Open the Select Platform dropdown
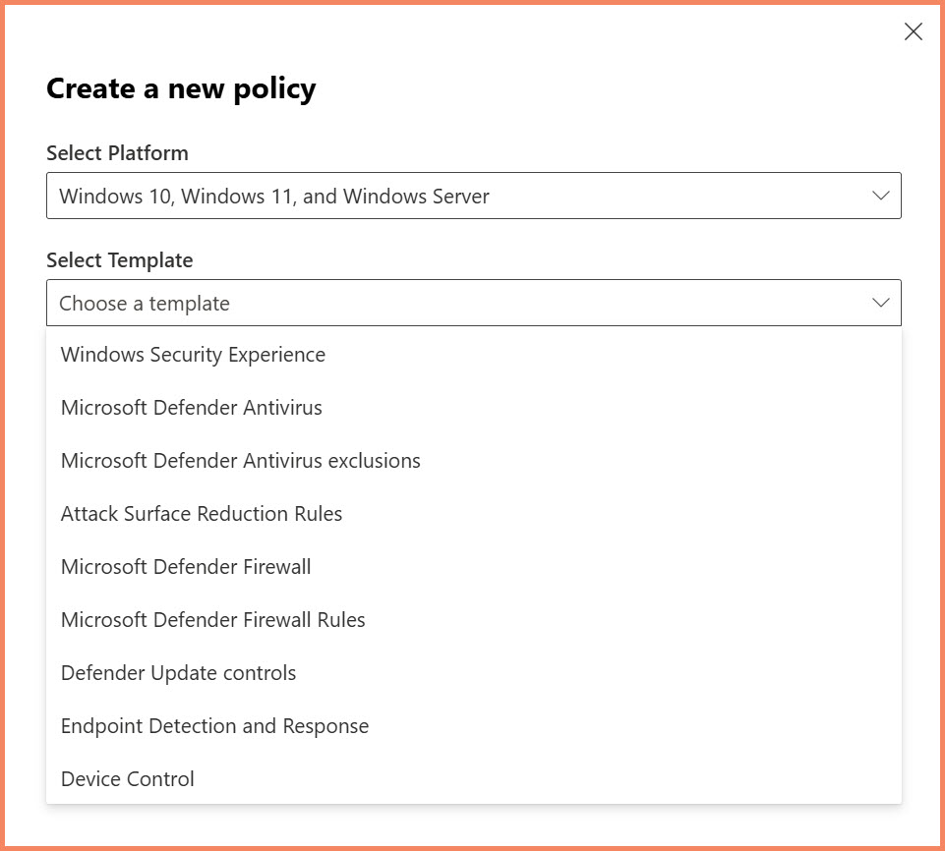The width and height of the screenshot is (945, 851). (x=474, y=196)
